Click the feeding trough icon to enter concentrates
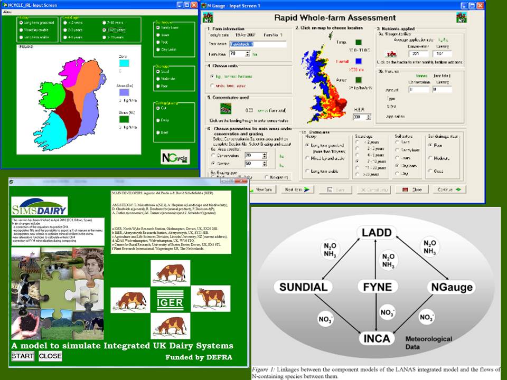Screen dimensions: 507x380 click(x=226, y=109)
